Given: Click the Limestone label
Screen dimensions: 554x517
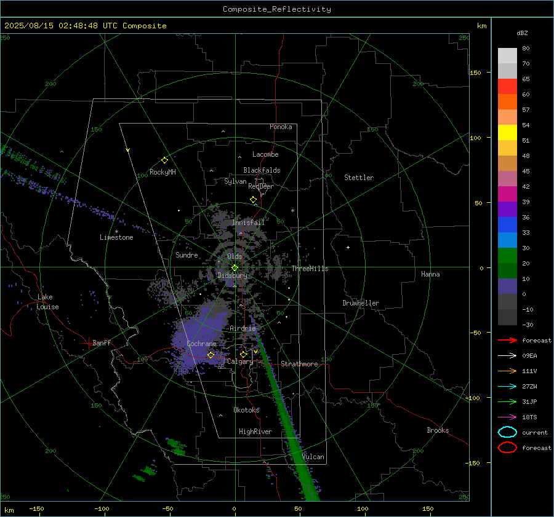Looking at the screenshot, I should 116,237.
